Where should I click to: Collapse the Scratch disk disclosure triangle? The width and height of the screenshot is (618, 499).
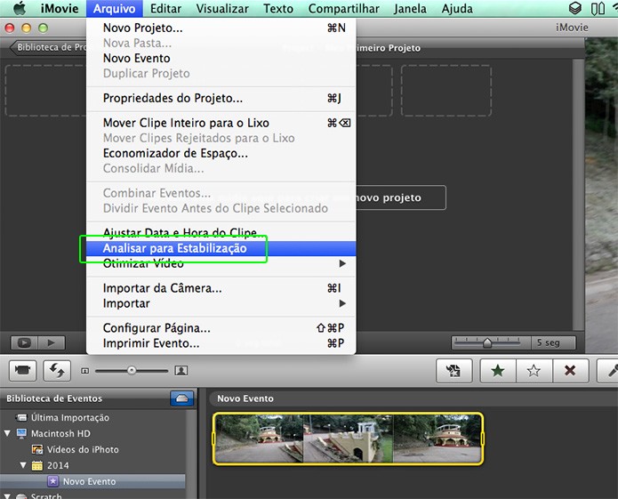(x=7, y=496)
